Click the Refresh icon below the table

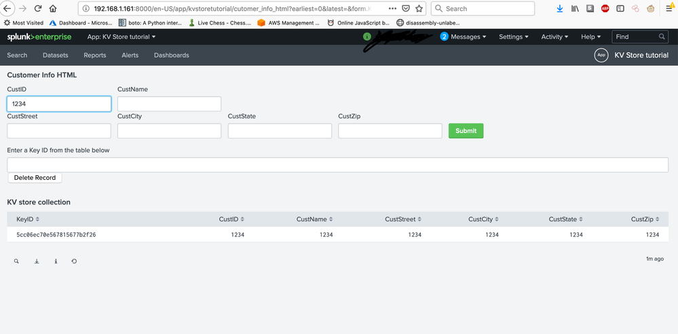(x=74, y=261)
